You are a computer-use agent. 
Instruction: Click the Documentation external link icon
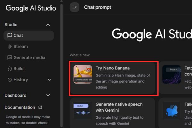click(x=40, y=108)
